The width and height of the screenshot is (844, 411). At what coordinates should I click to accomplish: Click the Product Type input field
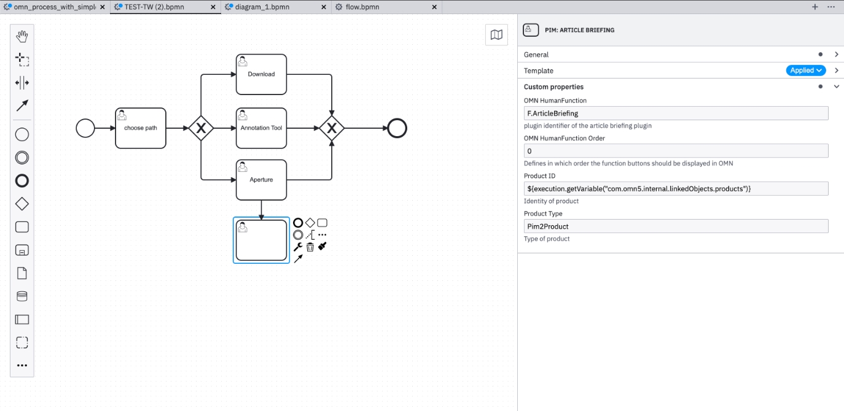point(676,226)
